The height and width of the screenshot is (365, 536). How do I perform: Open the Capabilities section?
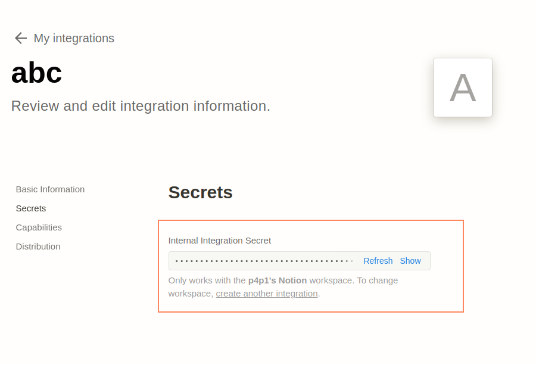click(39, 227)
